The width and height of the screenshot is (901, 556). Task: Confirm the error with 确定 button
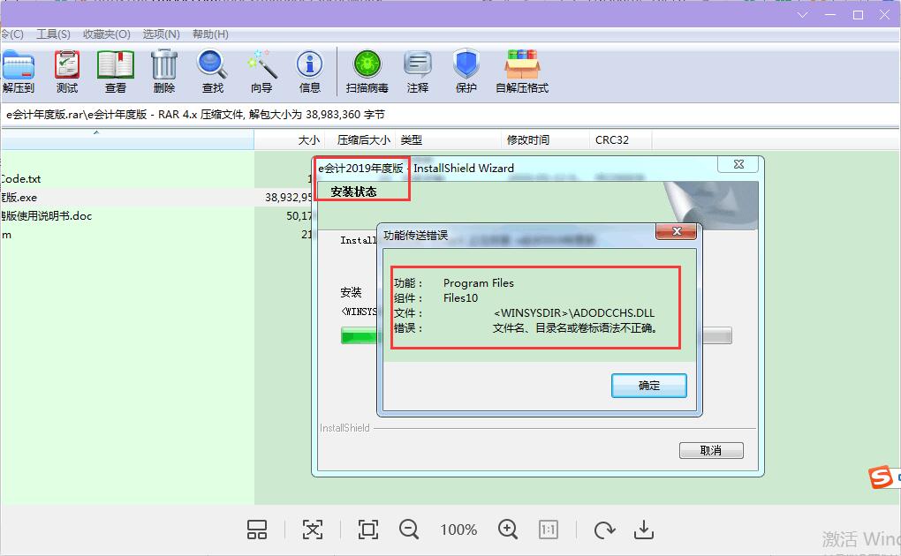[648, 386]
